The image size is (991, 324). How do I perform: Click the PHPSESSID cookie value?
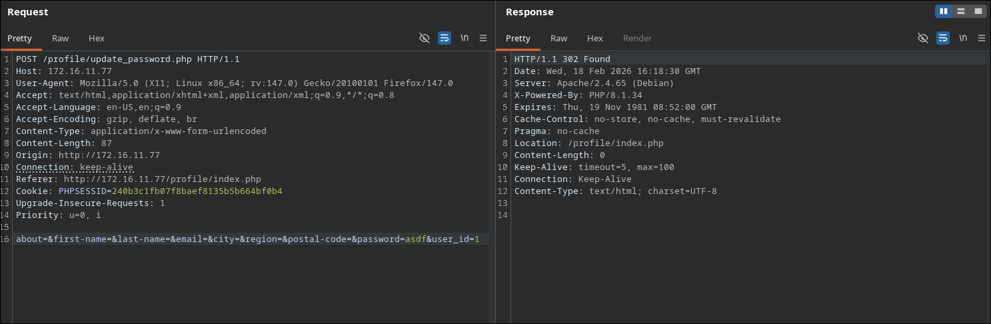(x=197, y=191)
